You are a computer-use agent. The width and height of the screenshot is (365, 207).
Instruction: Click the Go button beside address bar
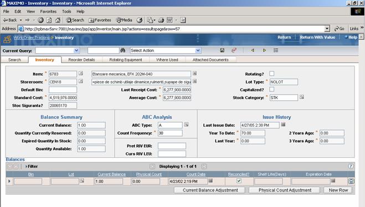pos(340,29)
